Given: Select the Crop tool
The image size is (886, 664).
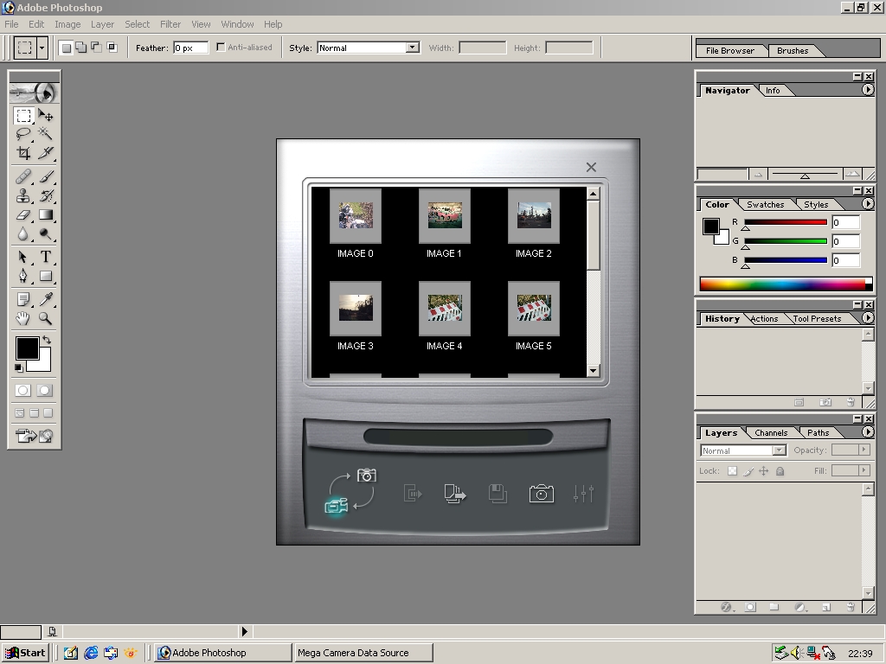Looking at the screenshot, I should click(x=23, y=152).
